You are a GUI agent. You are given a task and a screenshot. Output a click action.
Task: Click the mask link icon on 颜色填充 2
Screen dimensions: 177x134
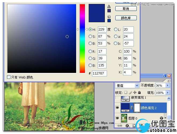[x=132, y=108]
